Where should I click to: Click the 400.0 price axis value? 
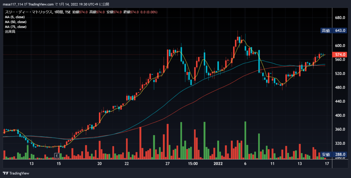[339, 115]
